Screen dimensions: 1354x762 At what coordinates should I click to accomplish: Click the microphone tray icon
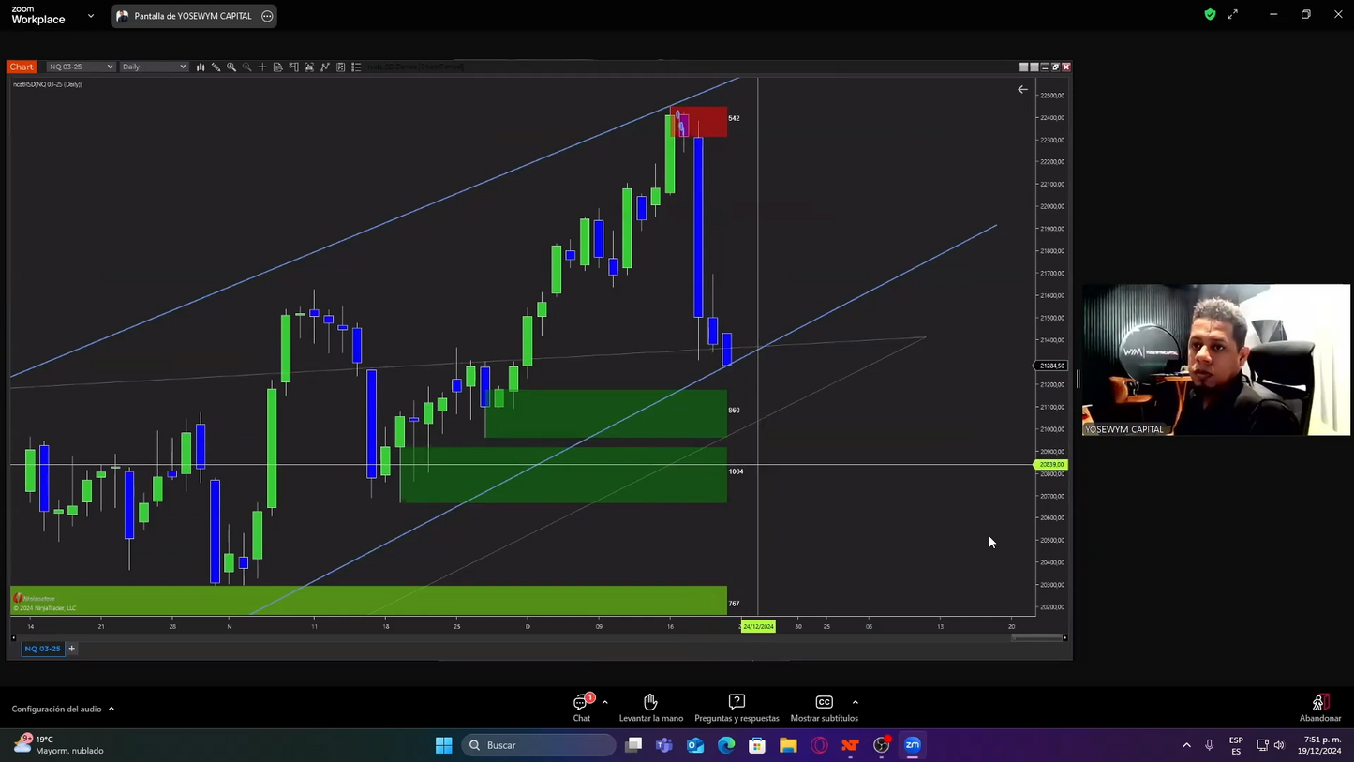1209,745
